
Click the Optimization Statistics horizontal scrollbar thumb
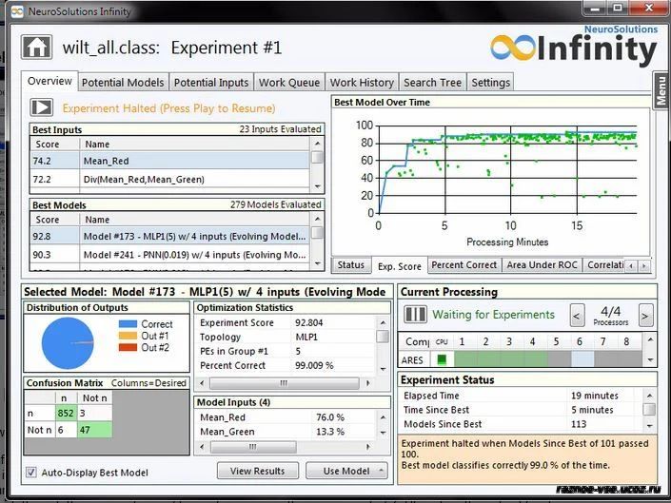click(x=285, y=383)
